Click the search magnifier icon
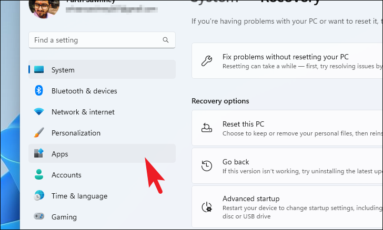The height and width of the screenshot is (230, 383). [x=166, y=40]
